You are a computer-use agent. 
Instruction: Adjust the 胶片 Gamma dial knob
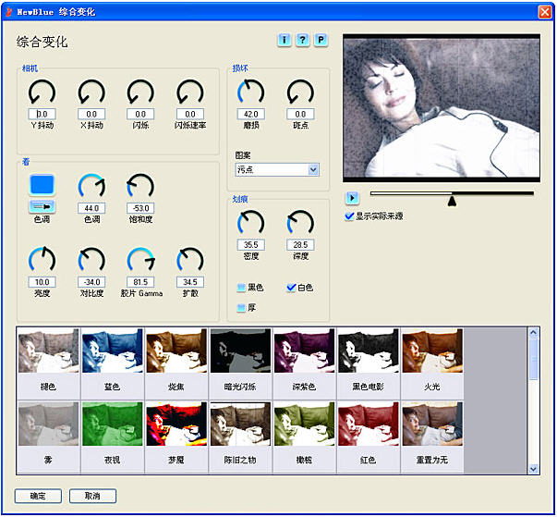point(140,260)
